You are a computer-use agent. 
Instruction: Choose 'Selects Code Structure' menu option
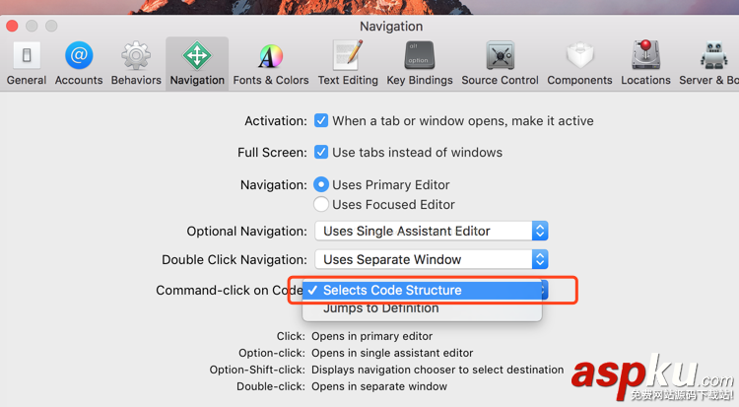coord(392,290)
